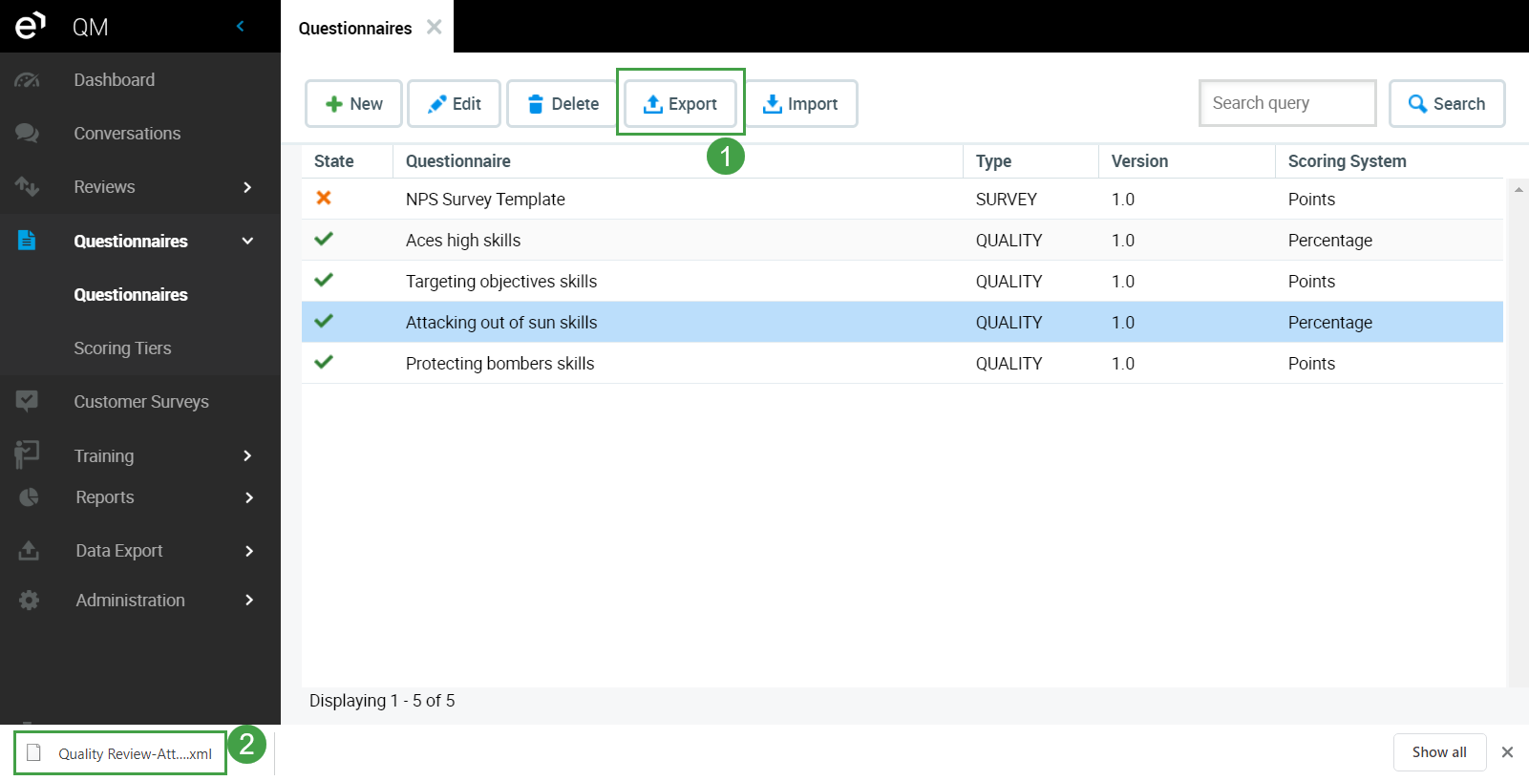
Task: Click the red X state of NPS Survey Template
Action: pyautogui.click(x=324, y=198)
